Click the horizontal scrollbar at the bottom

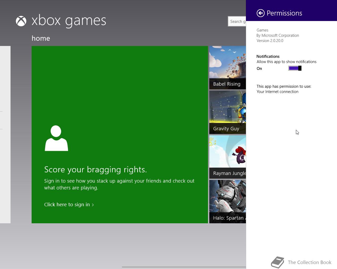(x=184, y=267)
